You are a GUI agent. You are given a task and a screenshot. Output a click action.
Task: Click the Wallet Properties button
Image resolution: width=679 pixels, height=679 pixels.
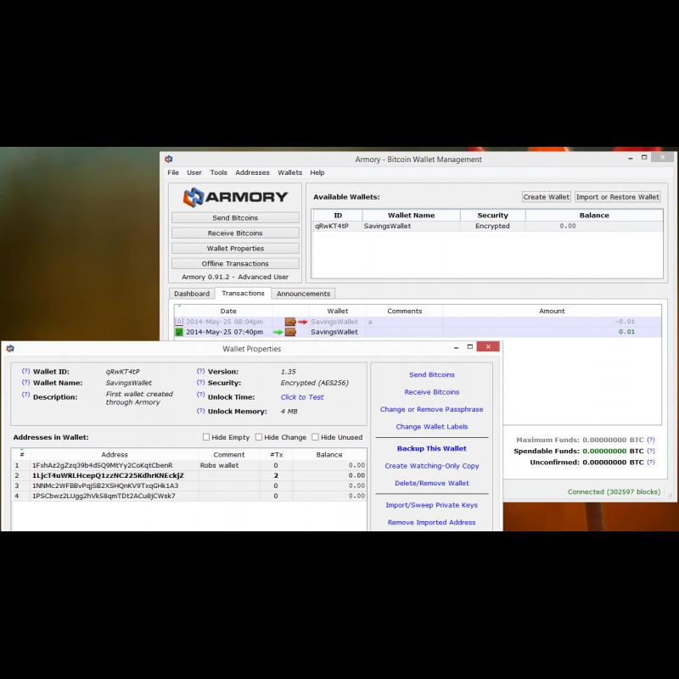pyautogui.click(x=235, y=248)
